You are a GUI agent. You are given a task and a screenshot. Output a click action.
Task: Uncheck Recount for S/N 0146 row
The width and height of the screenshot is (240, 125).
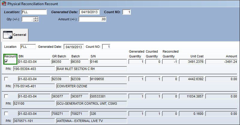tap(6, 62)
